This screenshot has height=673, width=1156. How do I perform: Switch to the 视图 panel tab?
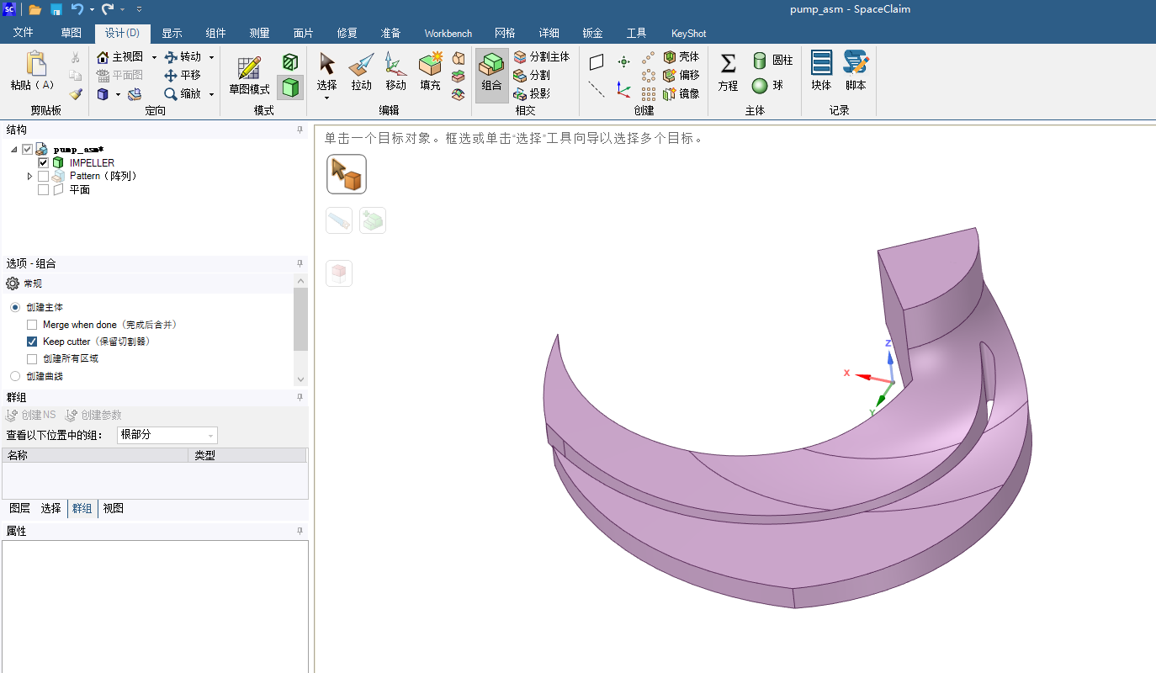point(114,508)
